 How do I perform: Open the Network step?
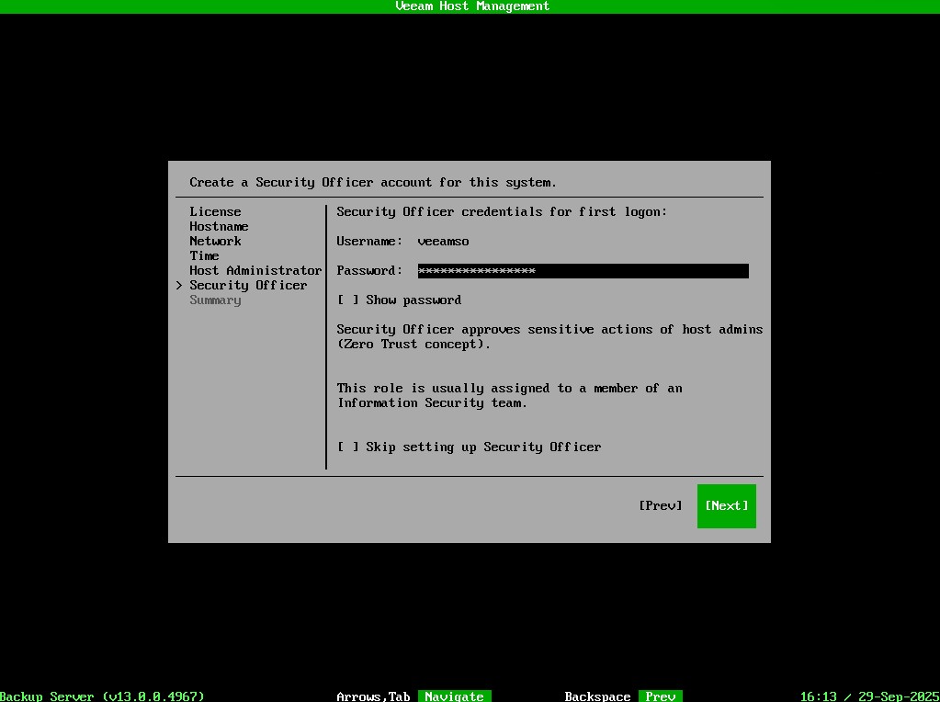point(215,241)
